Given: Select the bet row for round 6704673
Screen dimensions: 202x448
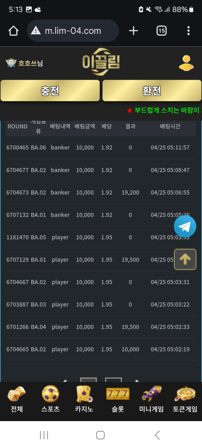Looking at the screenshot, I should 101,193.
